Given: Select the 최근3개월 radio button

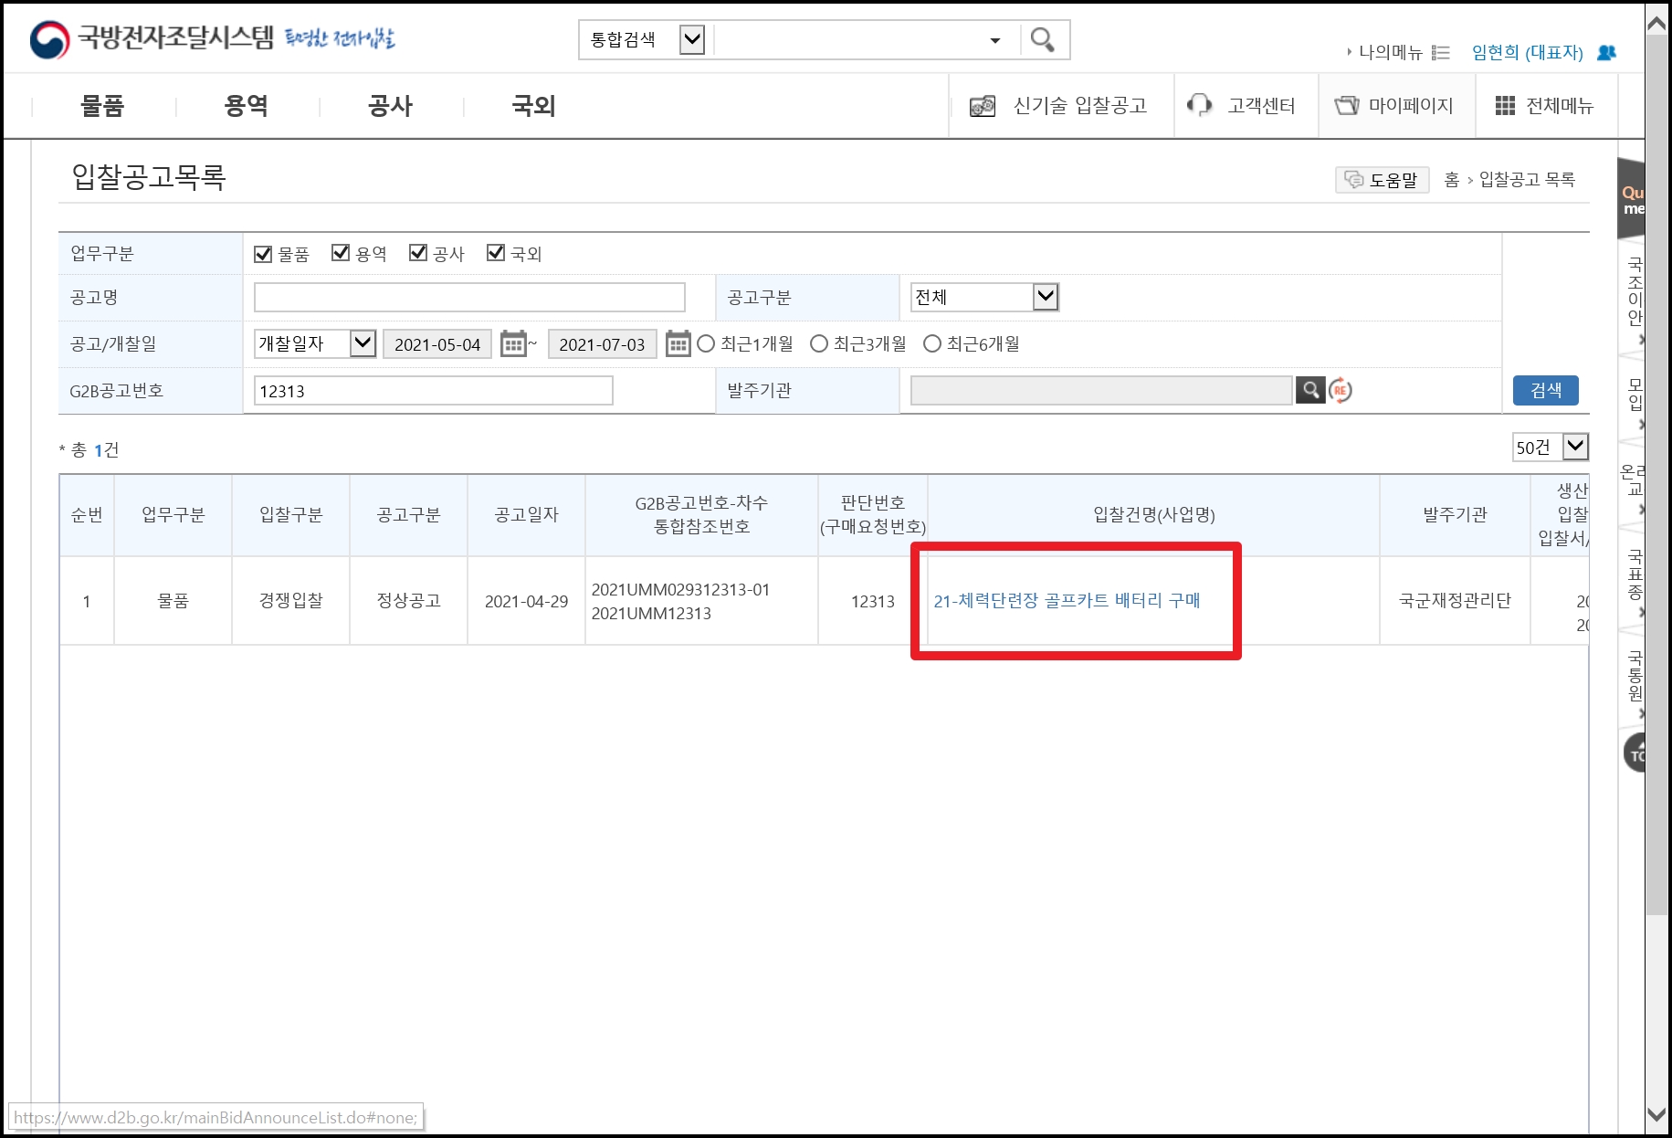Looking at the screenshot, I should point(819,343).
